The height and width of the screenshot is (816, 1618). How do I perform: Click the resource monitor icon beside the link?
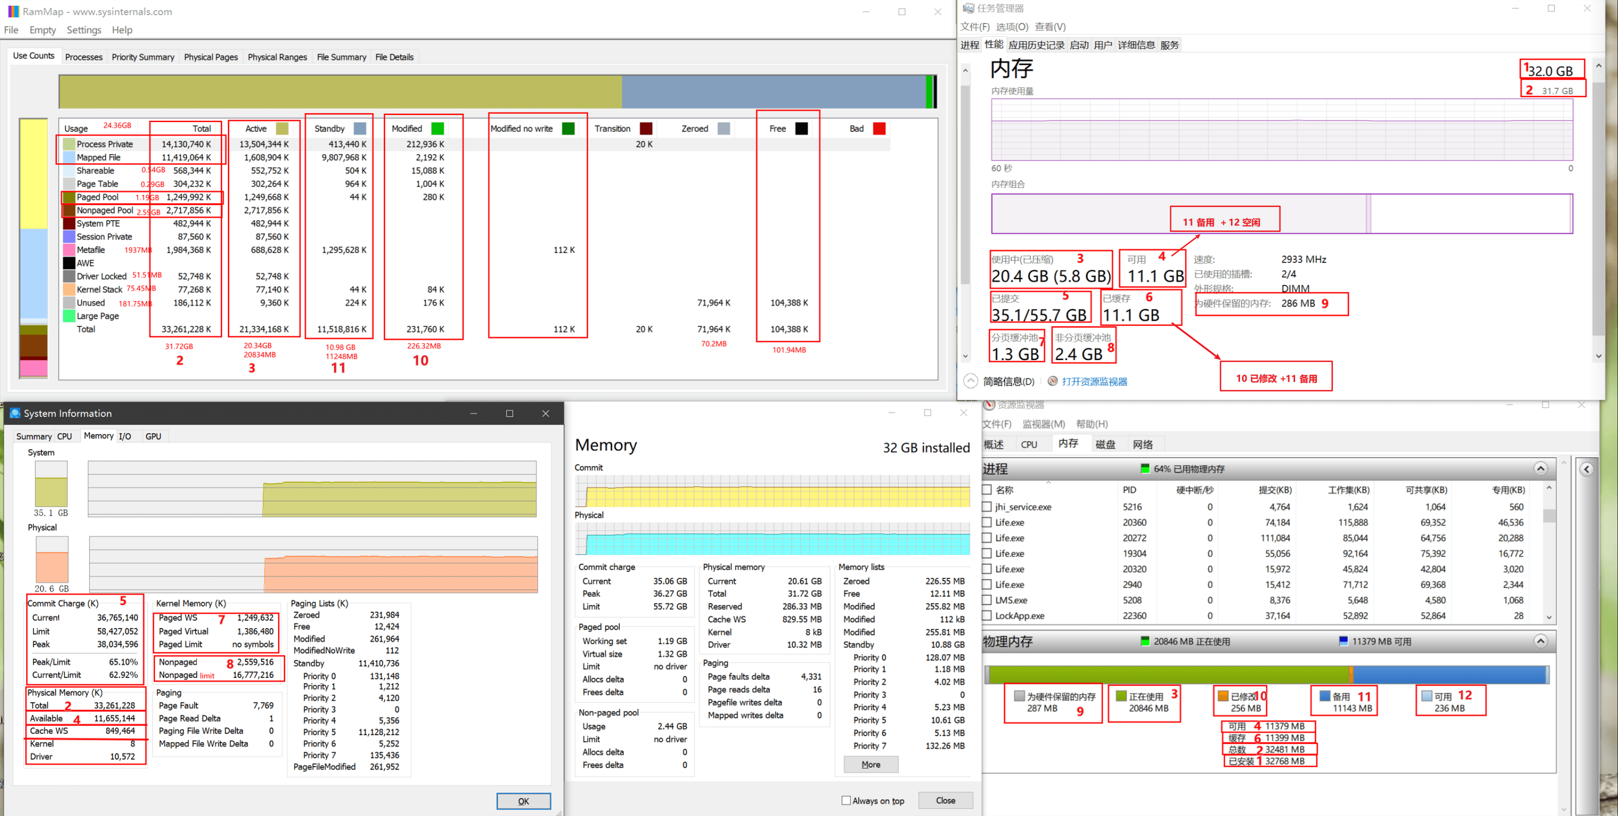(x=1053, y=381)
